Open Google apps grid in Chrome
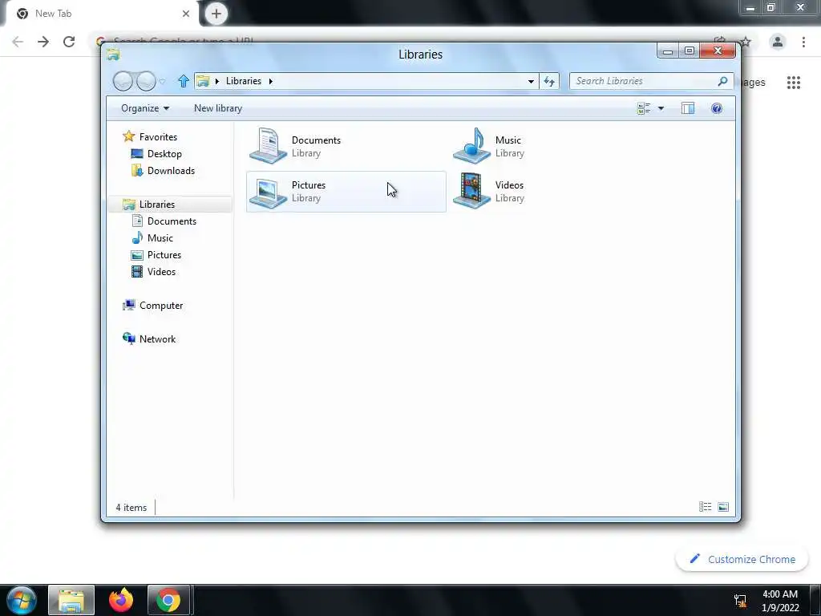 [794, 83]
